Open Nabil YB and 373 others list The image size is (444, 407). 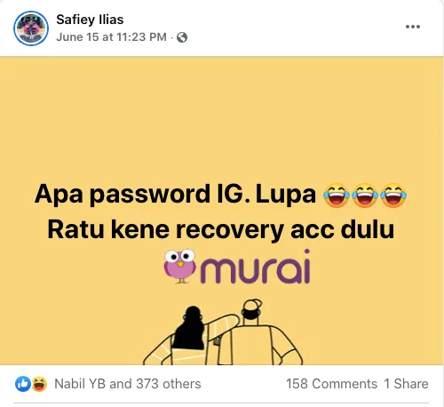click(x=128, y=384)
